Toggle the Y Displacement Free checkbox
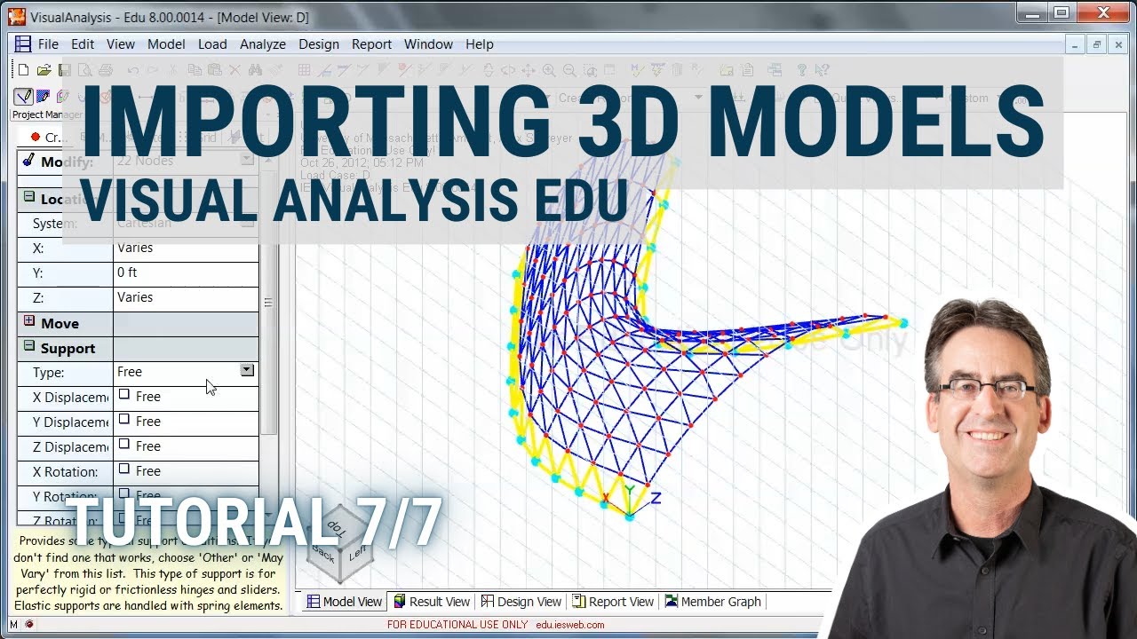This screenshot has width=1137, height=639. click(x=124, y=419)
